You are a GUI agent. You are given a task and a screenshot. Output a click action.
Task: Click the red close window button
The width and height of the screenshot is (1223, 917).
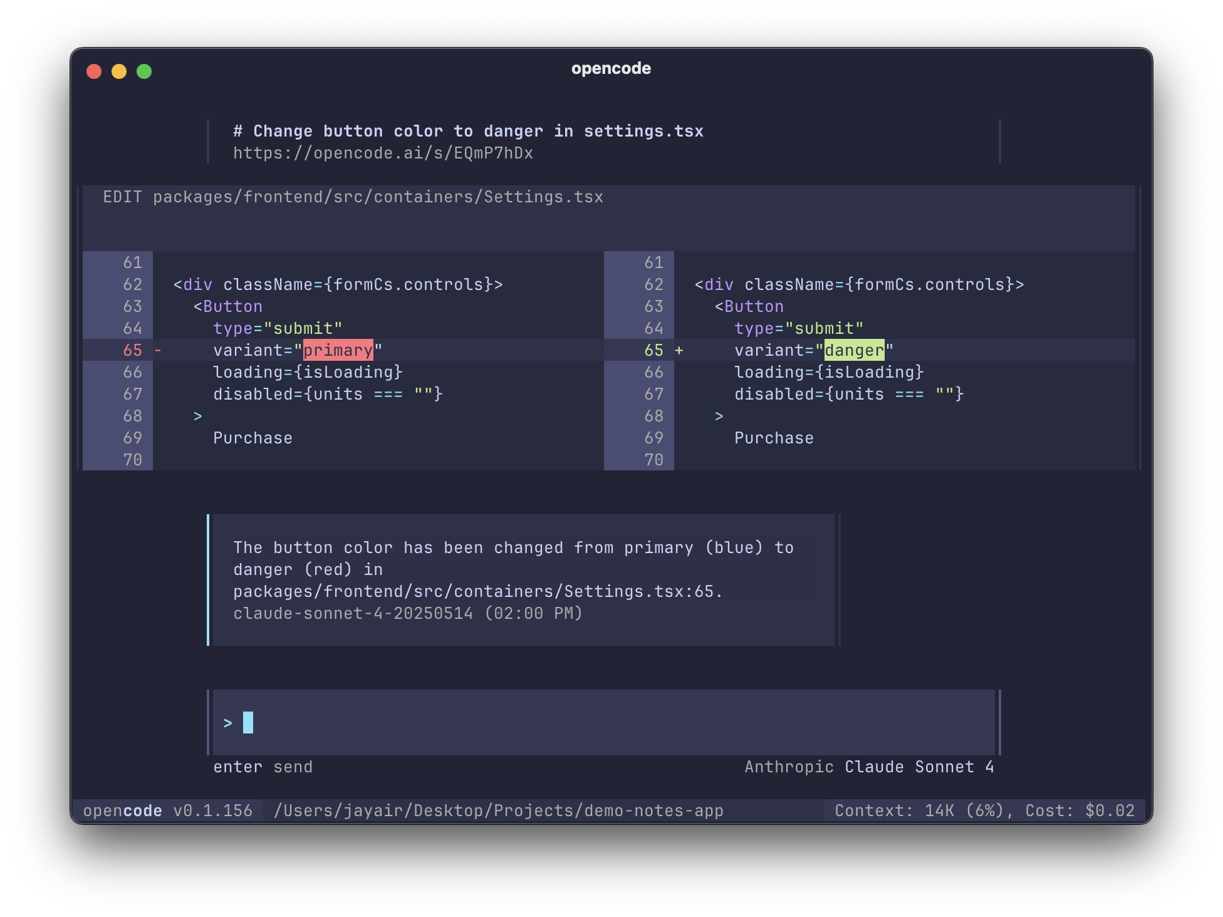point(95,71)
